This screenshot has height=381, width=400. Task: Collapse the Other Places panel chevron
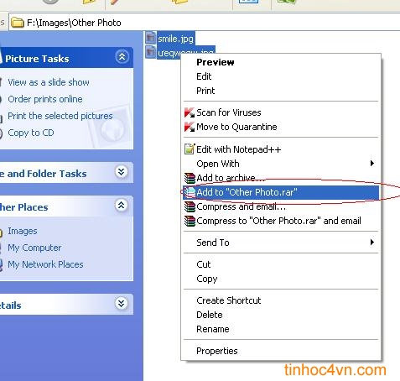tap(121, 205)
